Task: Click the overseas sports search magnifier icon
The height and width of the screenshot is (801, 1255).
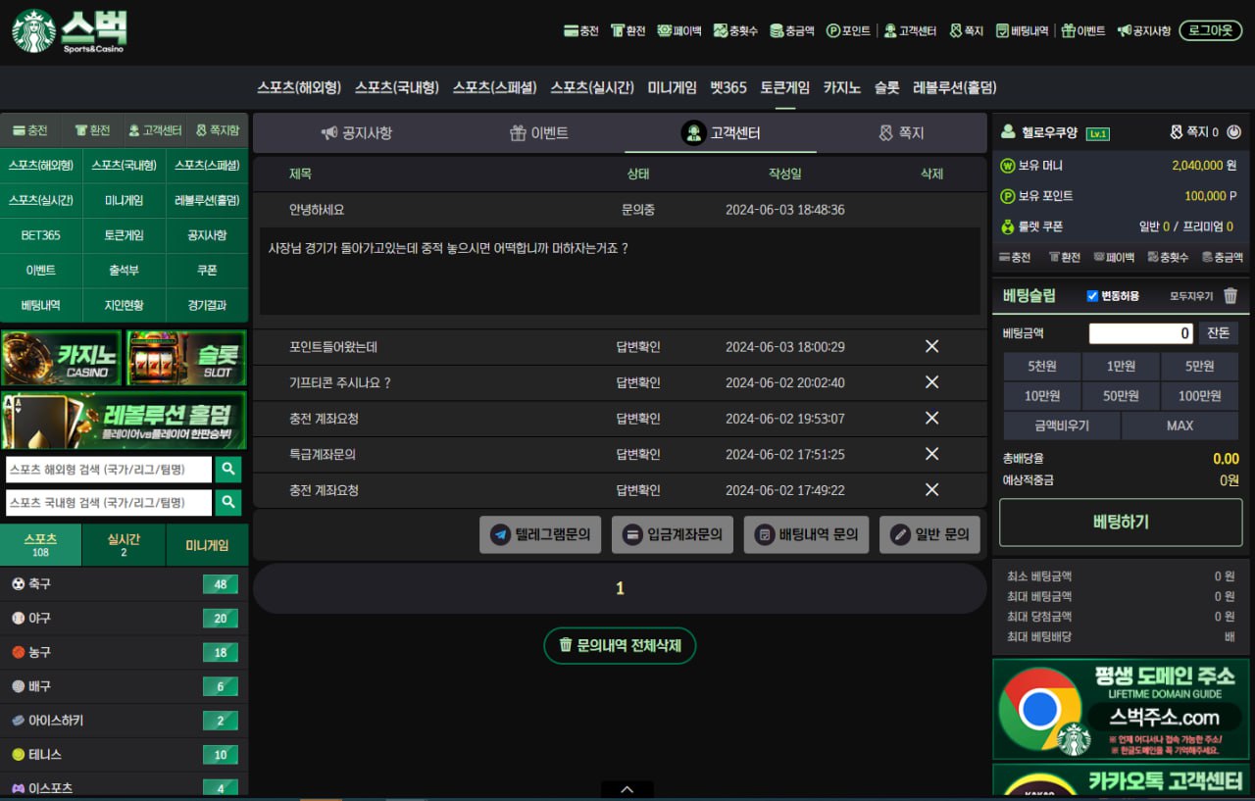Action: click(228, 470)
